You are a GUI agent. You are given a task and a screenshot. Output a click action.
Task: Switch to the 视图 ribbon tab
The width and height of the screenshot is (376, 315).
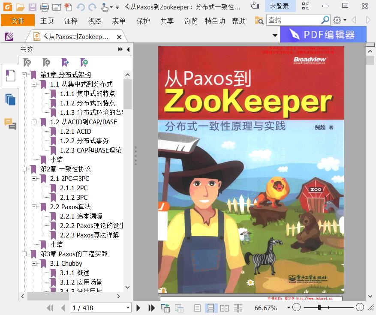point(95,21)
